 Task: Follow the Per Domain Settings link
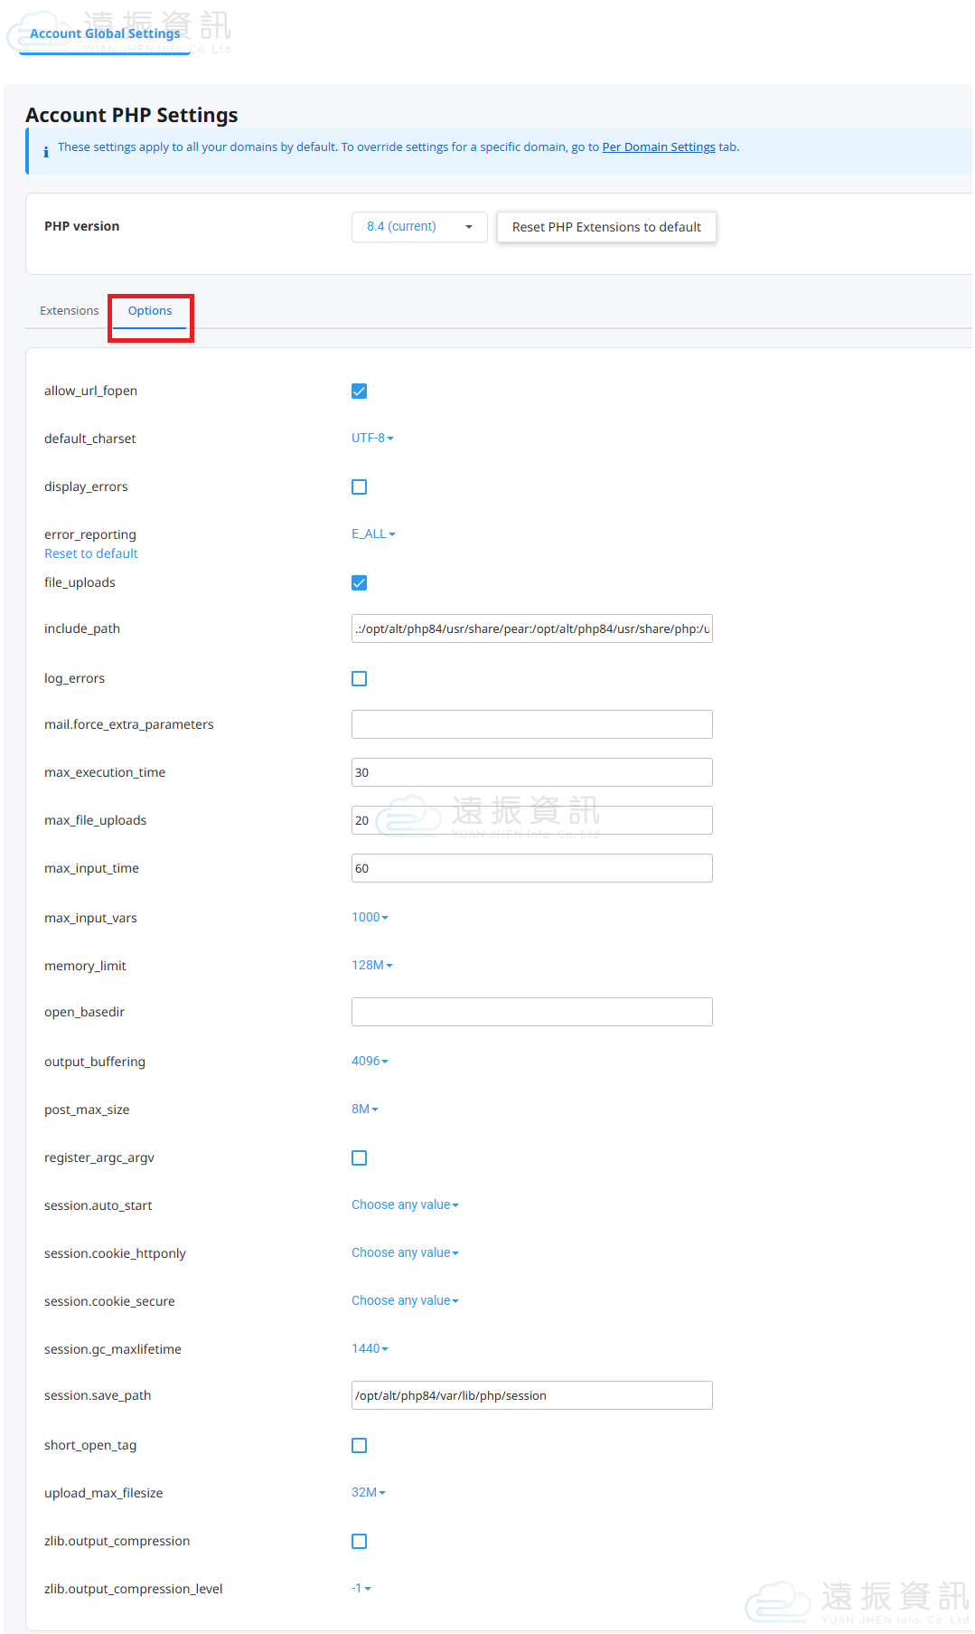coord(658,146)
